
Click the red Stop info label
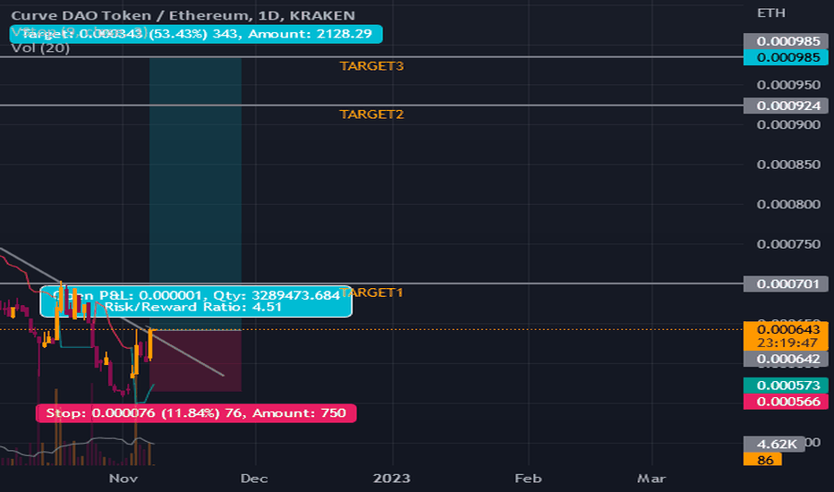(x=196, y=413)
